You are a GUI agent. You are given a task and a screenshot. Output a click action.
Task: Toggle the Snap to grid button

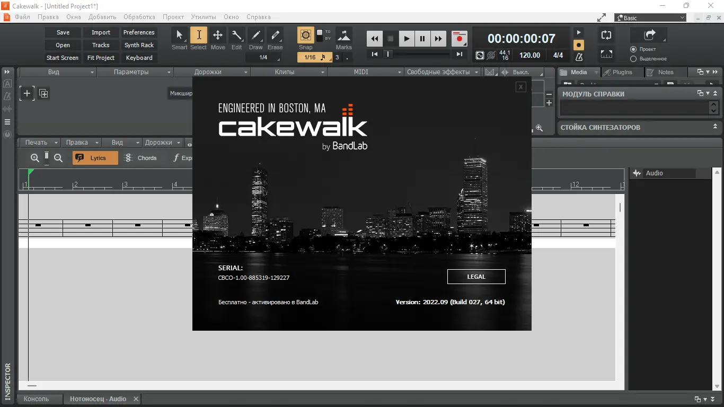(x=306, y=36)
